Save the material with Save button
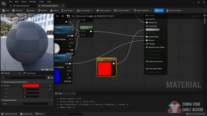Viewport: 207px width, 116px height. pos(6,10)
